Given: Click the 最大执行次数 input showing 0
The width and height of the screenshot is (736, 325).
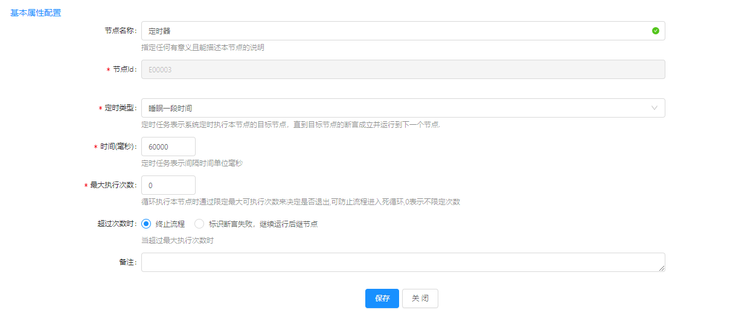Looking at the screenshot, I should click(168, 185).
